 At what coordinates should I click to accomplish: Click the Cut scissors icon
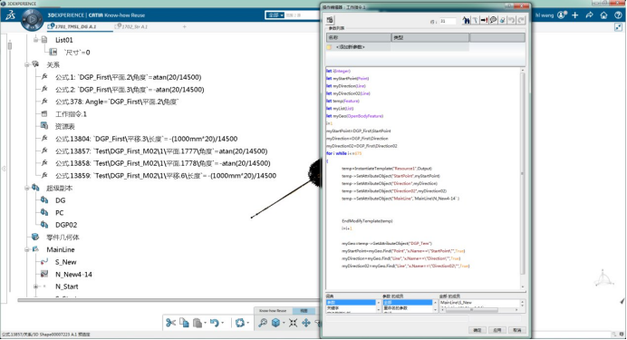pos(170,323)
